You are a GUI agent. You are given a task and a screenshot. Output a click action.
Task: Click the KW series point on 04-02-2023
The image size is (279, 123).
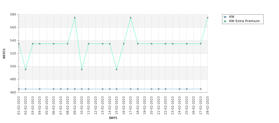coord(40,89)
